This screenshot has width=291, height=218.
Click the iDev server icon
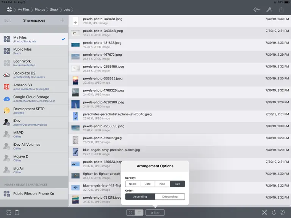[x=7, y=122]
